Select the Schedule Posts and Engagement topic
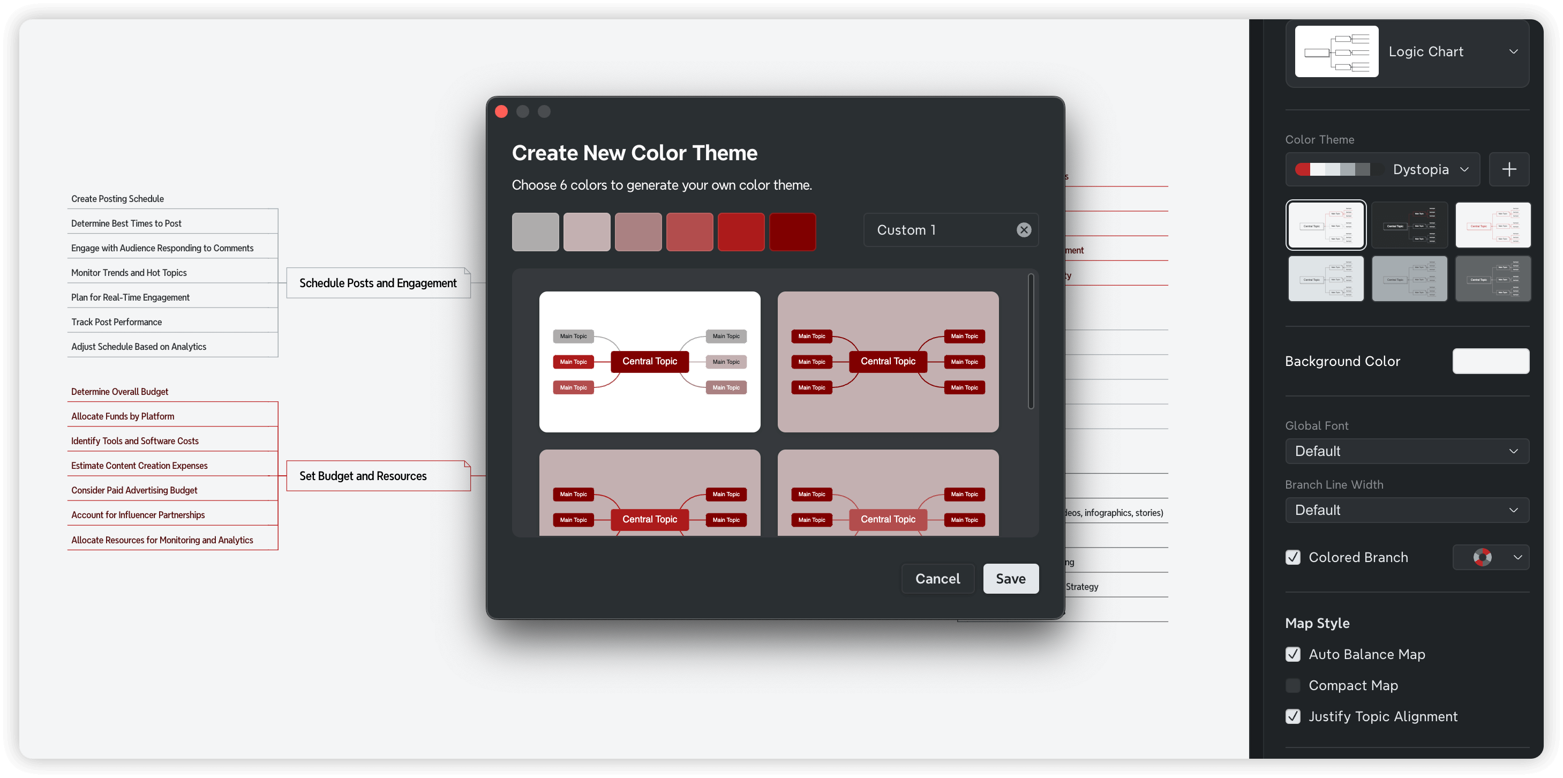The image size is (1563, 778). pyautogui.click(x=378, y=283)
